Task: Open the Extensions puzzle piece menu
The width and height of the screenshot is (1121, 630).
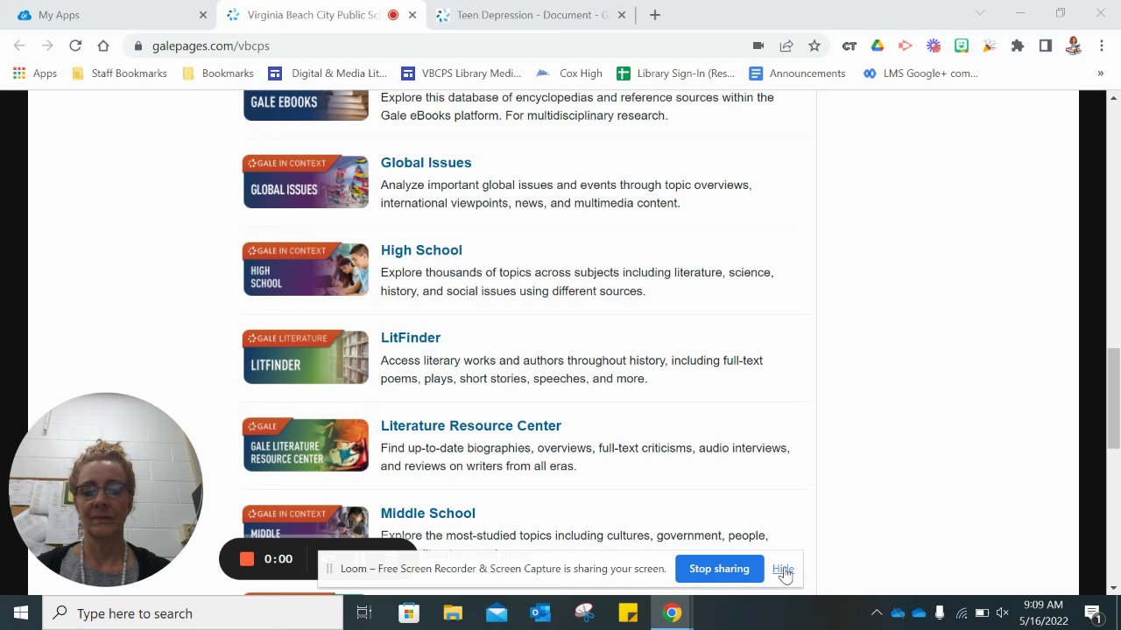Action: coord(1018,45)
